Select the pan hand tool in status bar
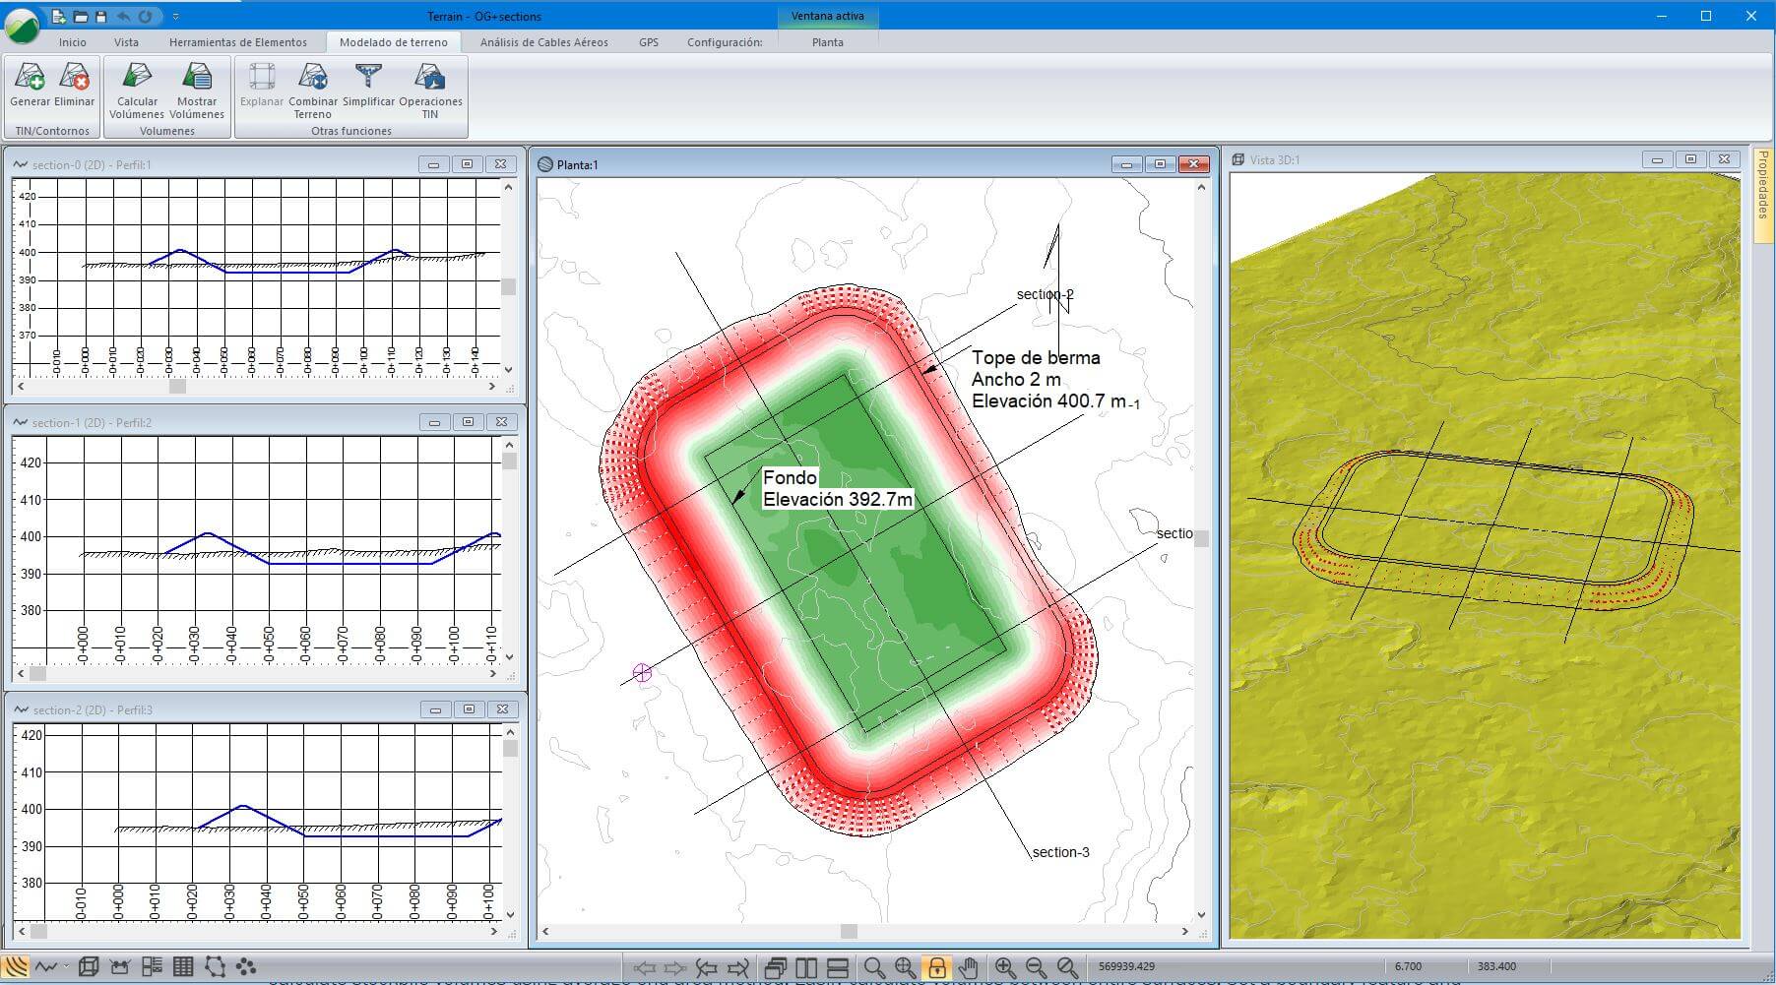1776x985 pixels. pyautogui.click(x=969, y=967)
